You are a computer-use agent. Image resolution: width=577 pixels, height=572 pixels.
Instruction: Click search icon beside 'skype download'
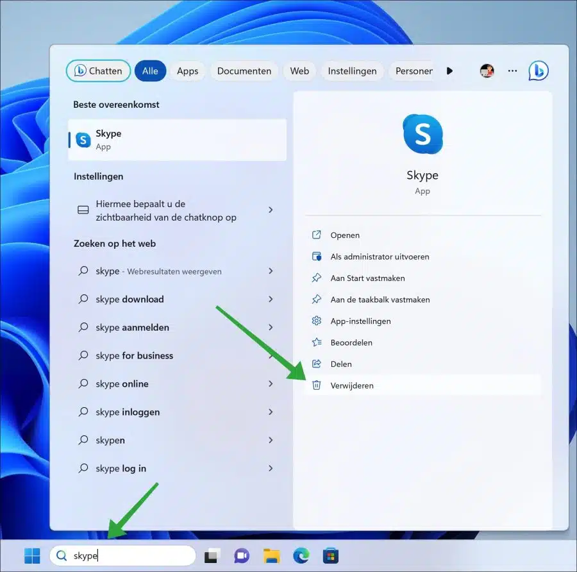coord(83,299)
